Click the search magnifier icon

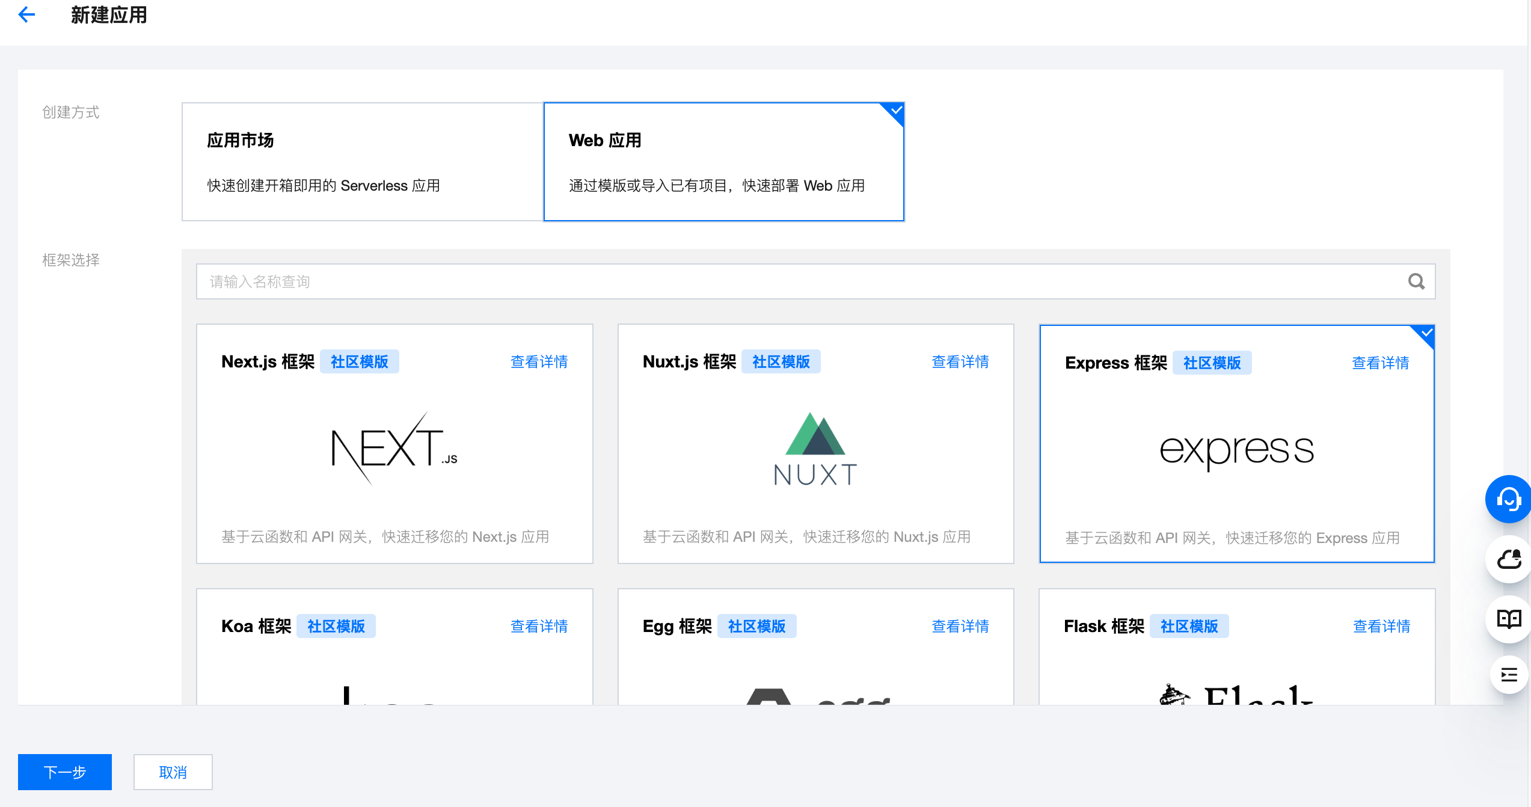[x=1416, y=281]
